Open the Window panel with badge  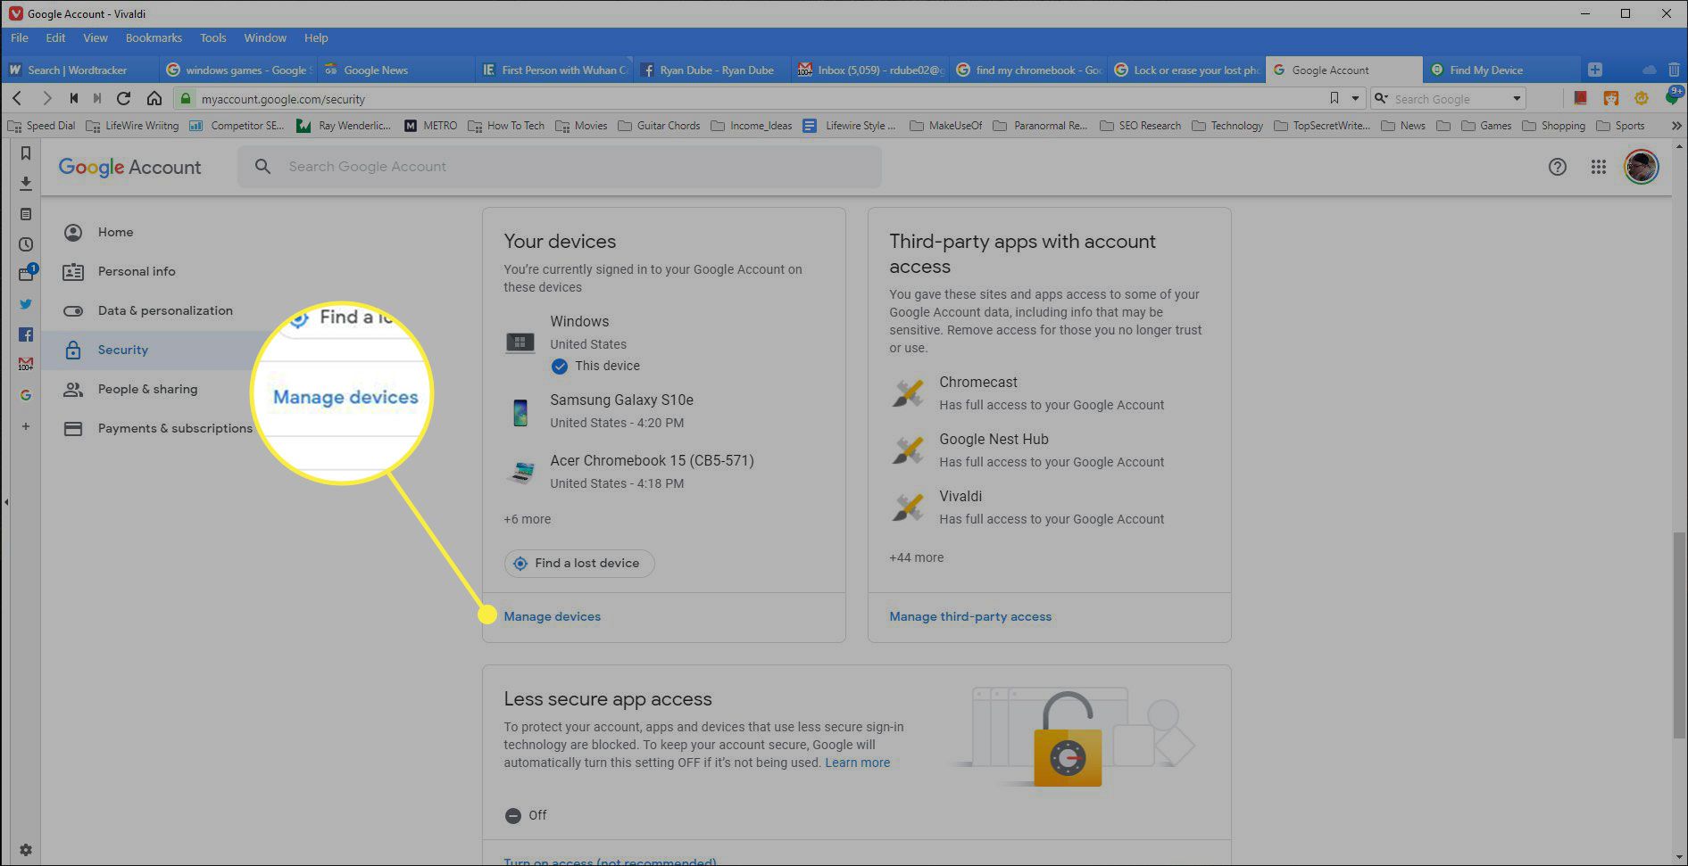click(x=26, y=274)
